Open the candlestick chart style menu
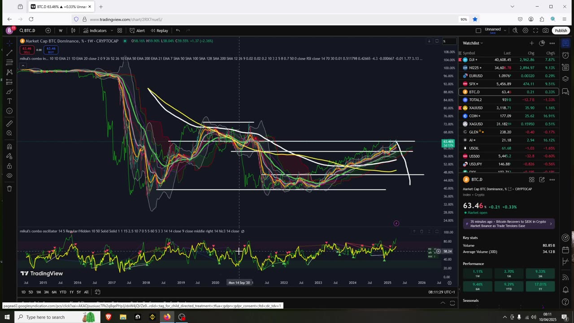 [73, 31]
